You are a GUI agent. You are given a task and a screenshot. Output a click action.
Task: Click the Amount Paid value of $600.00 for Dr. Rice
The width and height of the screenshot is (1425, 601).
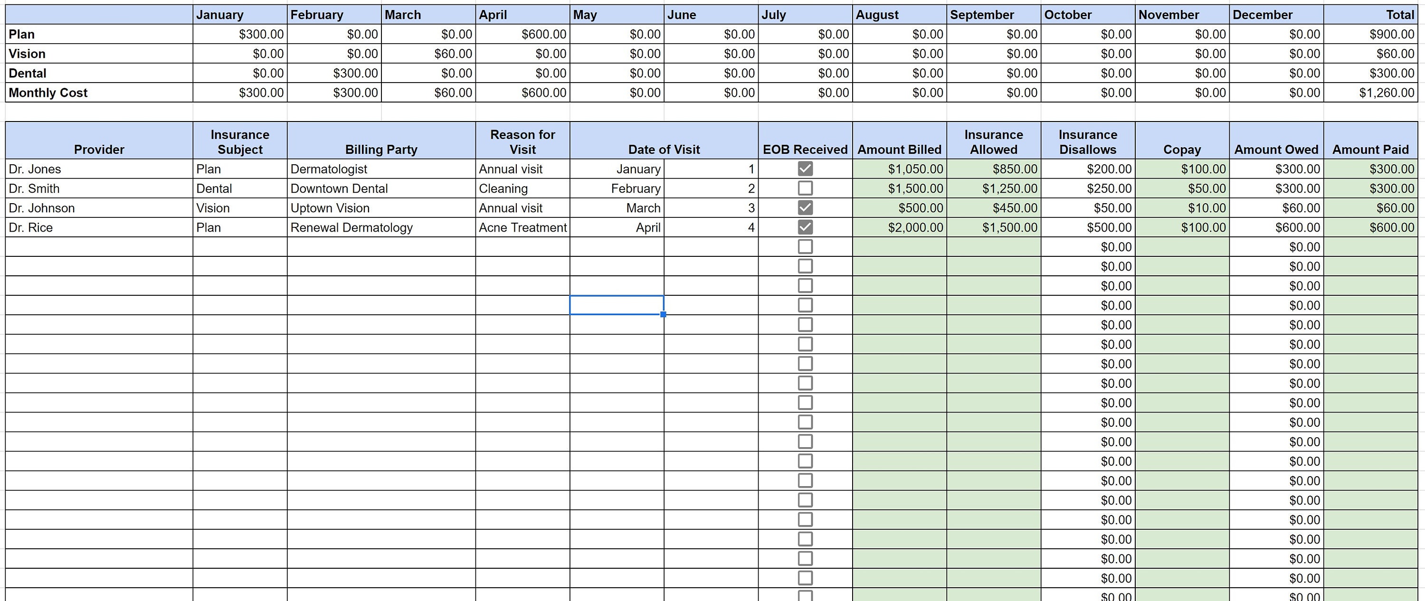tap(1372, 227)
